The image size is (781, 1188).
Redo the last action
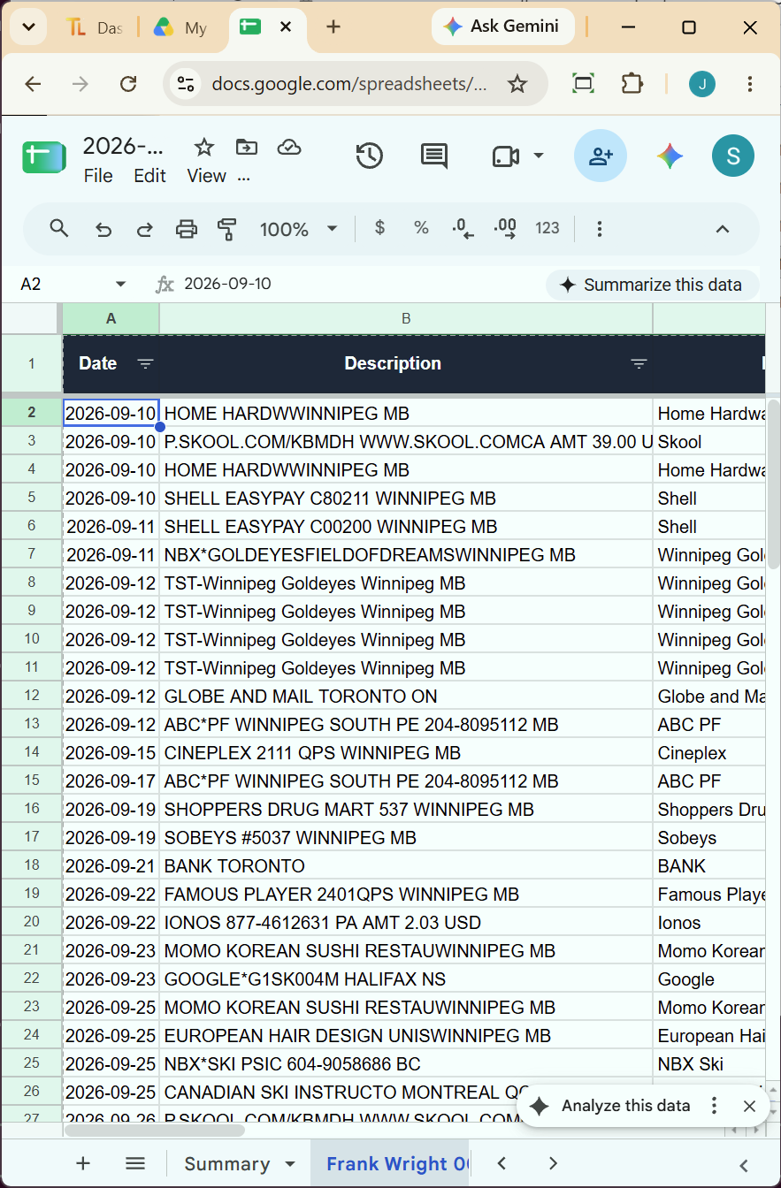[144, 230]
